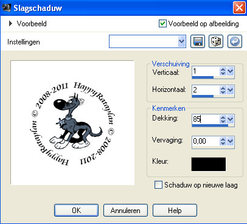Enable Schaduw op nieuwe laag checkbox
The width and height of the screenshot is (247, 224).
[158, 185]
